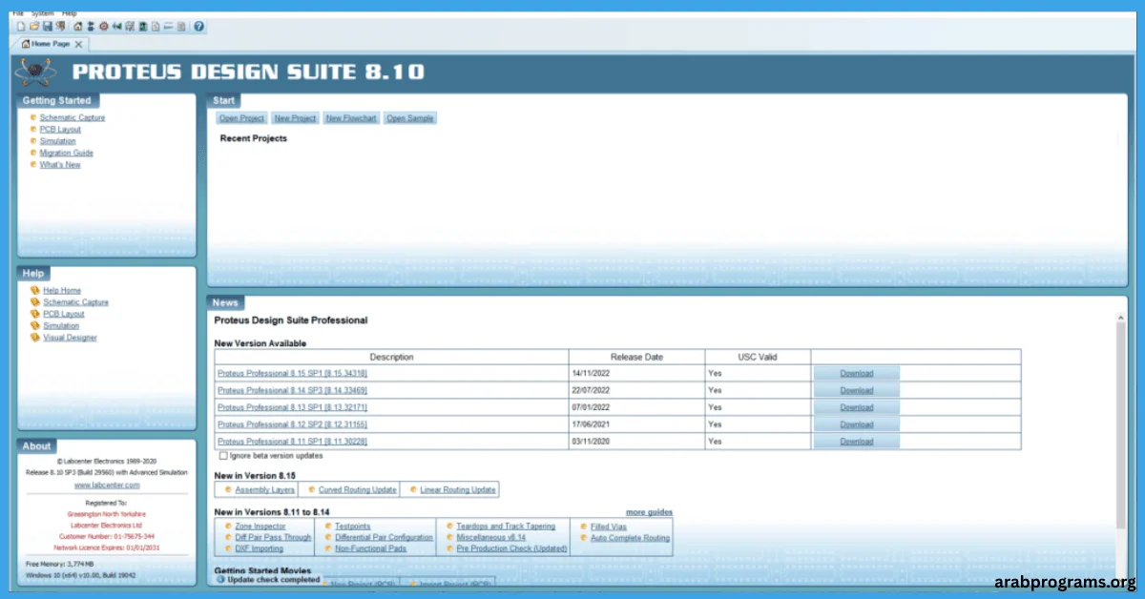Open the Design Explorer toolbar icon
The image size is (1145, 599).
click(143, 27)
